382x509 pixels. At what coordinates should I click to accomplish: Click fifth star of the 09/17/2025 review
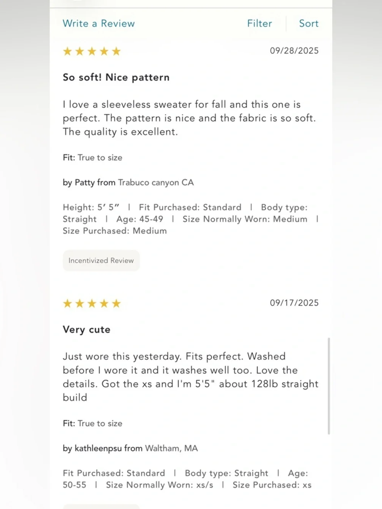pyautogui.click(x=116, y=304)
